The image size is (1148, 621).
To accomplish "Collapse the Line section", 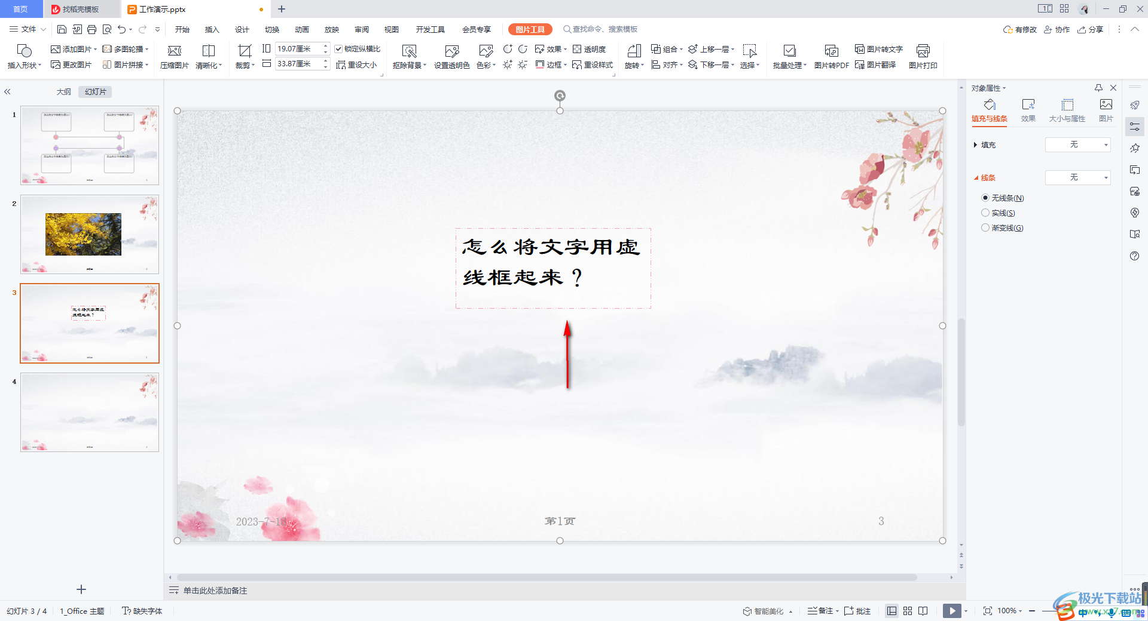I will click(x=976, y=178).
